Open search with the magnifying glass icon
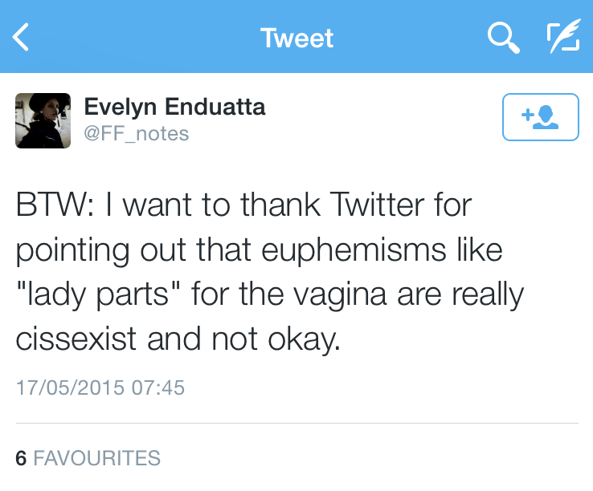The width and height of the screenshot is (593, 491). click(503, 37)
